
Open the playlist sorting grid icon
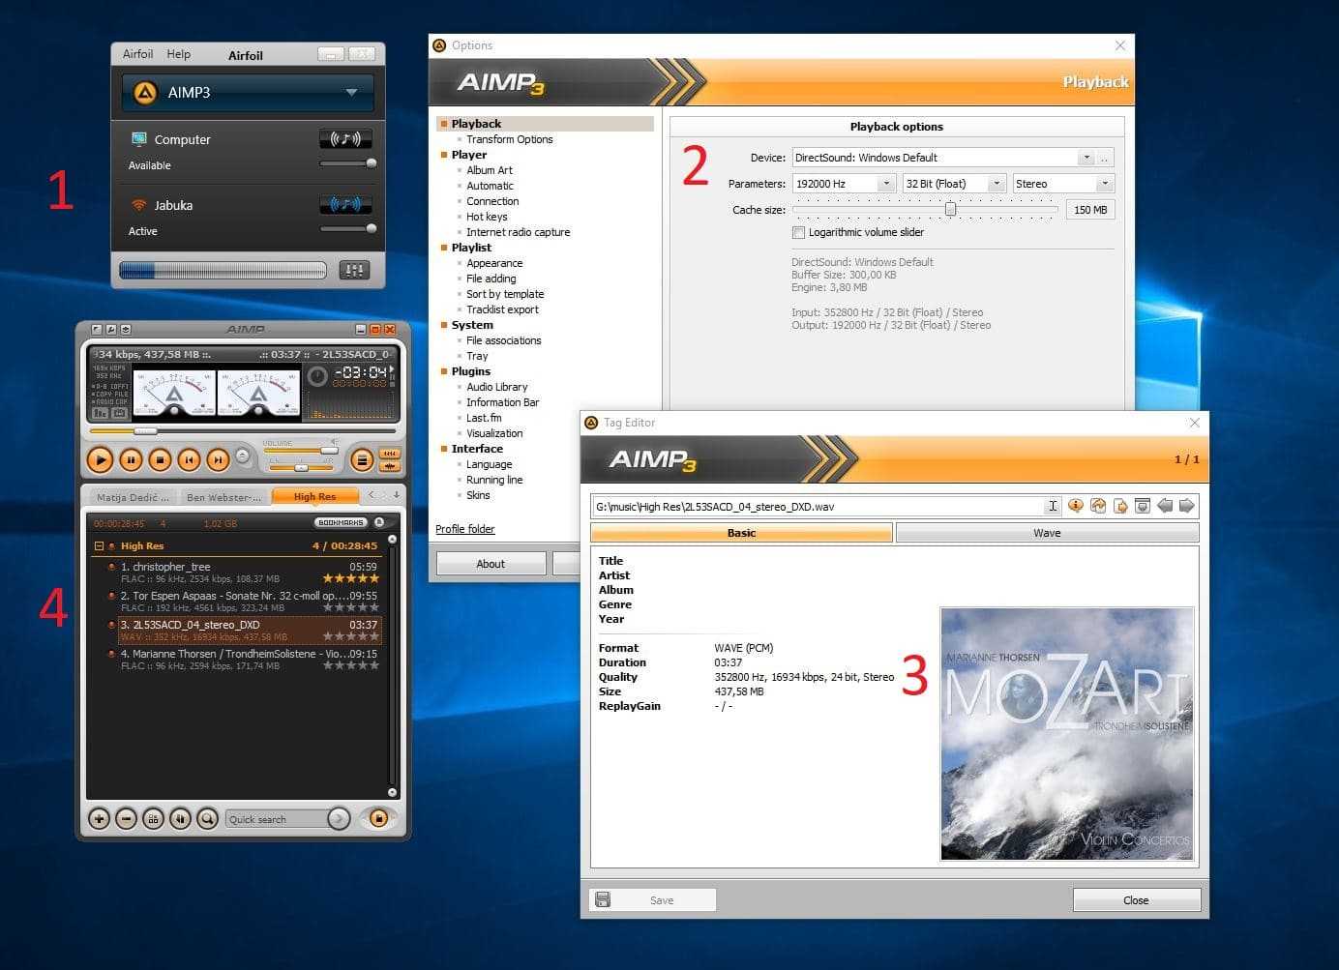click(x=153, y=818)
